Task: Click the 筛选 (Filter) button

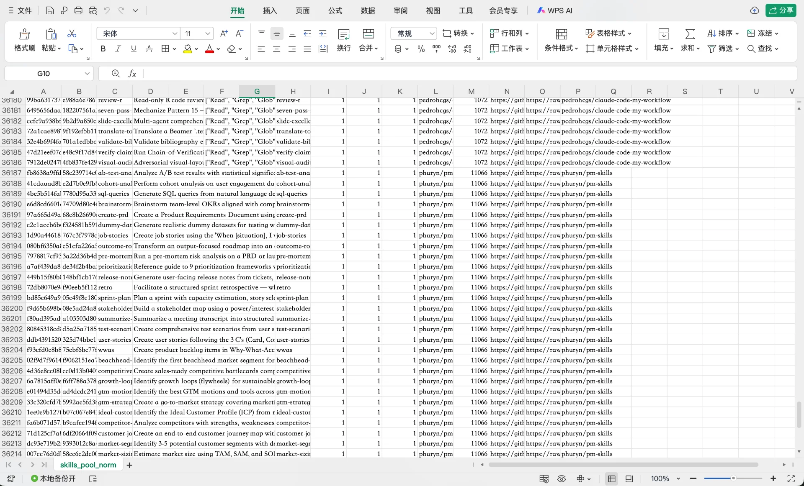Action: [723, 49]
